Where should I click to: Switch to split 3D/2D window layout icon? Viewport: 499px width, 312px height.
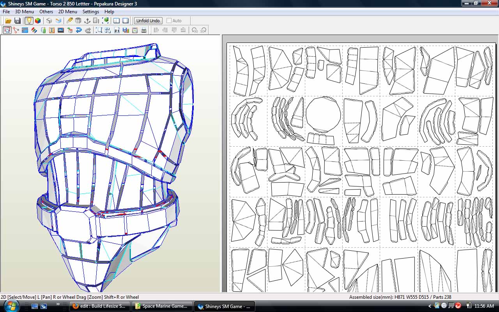click(117, 21)
